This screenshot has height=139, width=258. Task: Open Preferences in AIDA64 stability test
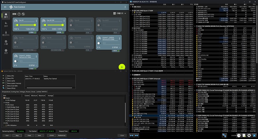[62, 135]
